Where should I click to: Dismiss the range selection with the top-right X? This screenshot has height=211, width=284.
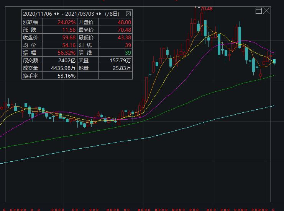pyautogui.click(x=266, y=11)
